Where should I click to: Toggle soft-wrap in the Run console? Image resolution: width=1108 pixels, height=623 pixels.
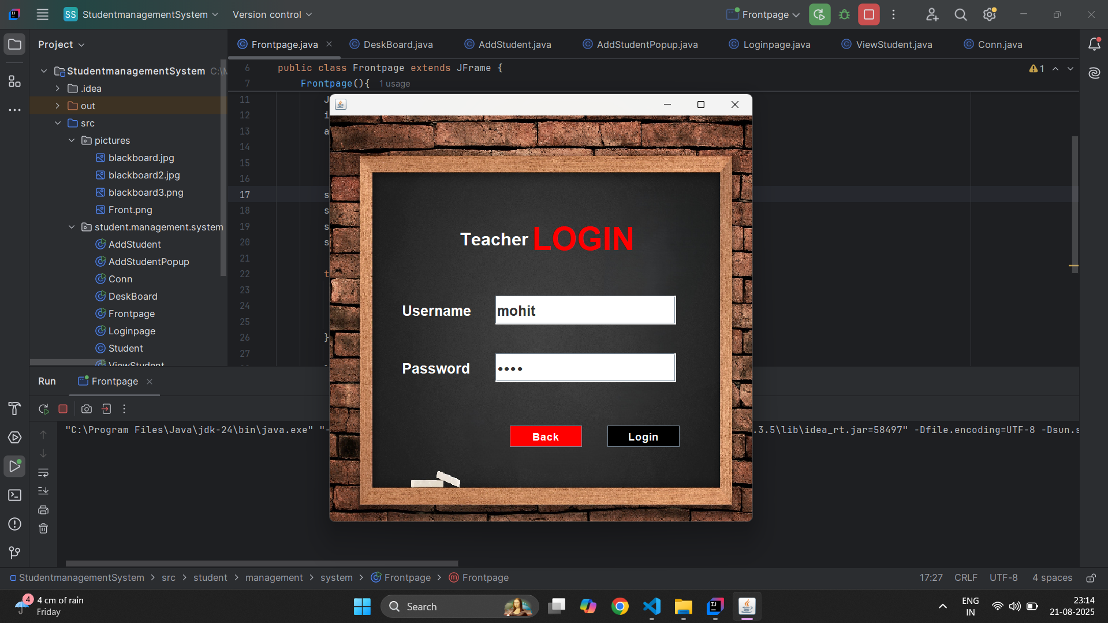43,473
